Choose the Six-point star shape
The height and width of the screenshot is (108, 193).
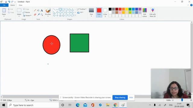click(x=63, y=15)
